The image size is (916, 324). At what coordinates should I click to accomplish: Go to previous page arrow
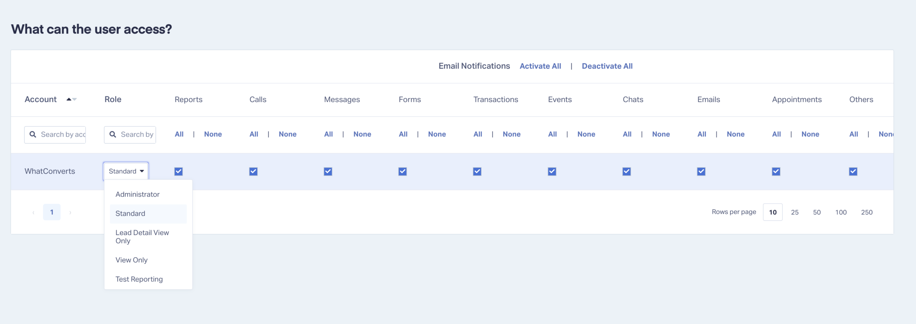[x=33, y=213]
